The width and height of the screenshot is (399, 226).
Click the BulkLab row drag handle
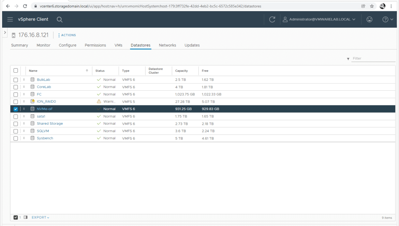24,79
